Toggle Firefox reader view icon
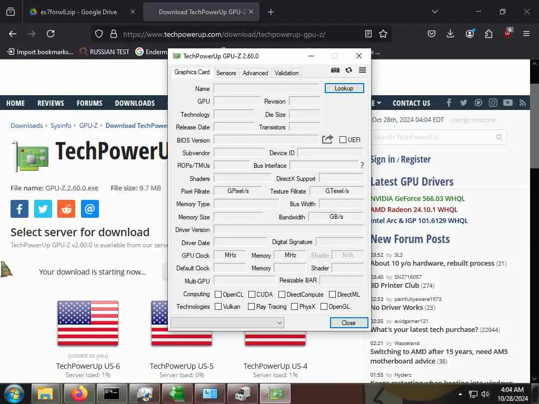This screenshot has width=539, height=404. click(x=368, y=34)
